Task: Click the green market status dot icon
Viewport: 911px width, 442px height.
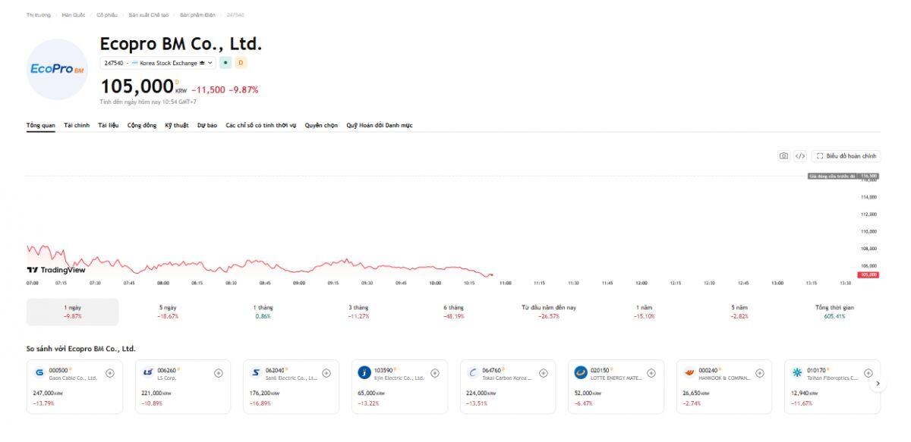Action: click(x=225, y=63)
